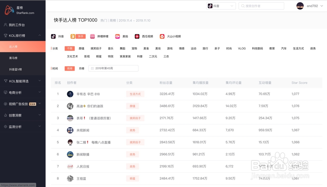Select the 美拍 platform icon
Image resolution: width=327 pixels, height=187 pixels.
click(x=117, y=36)
